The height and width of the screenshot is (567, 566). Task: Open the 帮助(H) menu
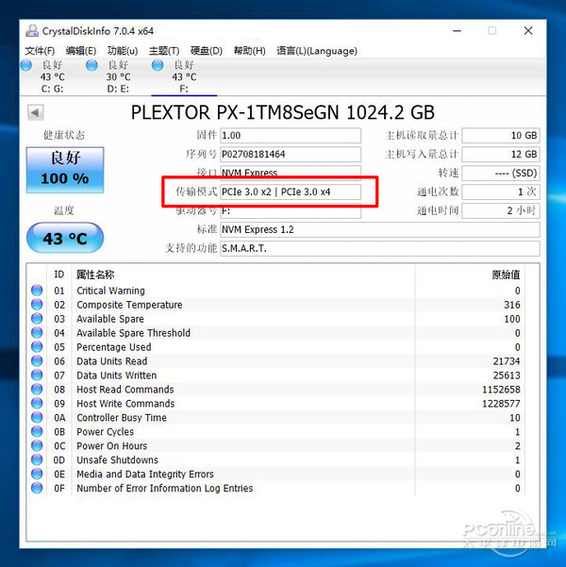pos(250,51)
